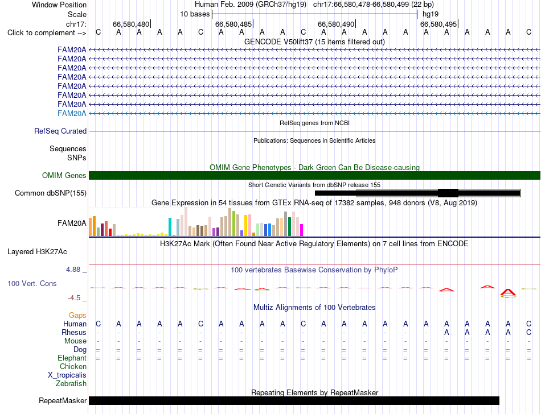541x414 pixels.
Task: Click the largest red A in PhyloP logo
Action: coord(508,293)
